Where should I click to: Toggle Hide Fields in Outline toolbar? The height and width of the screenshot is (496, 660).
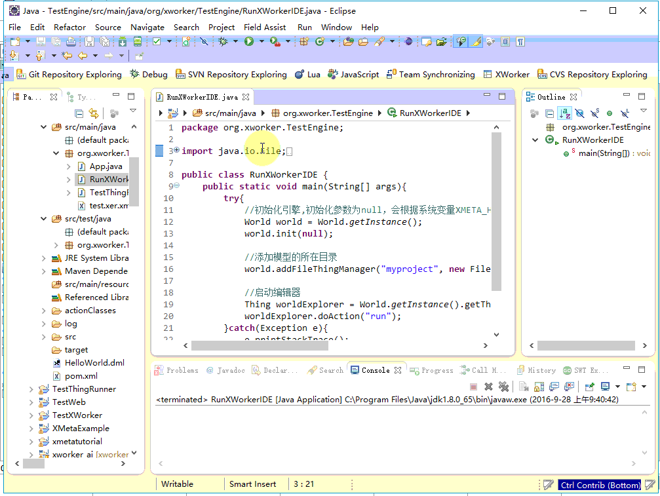(579, 113)
